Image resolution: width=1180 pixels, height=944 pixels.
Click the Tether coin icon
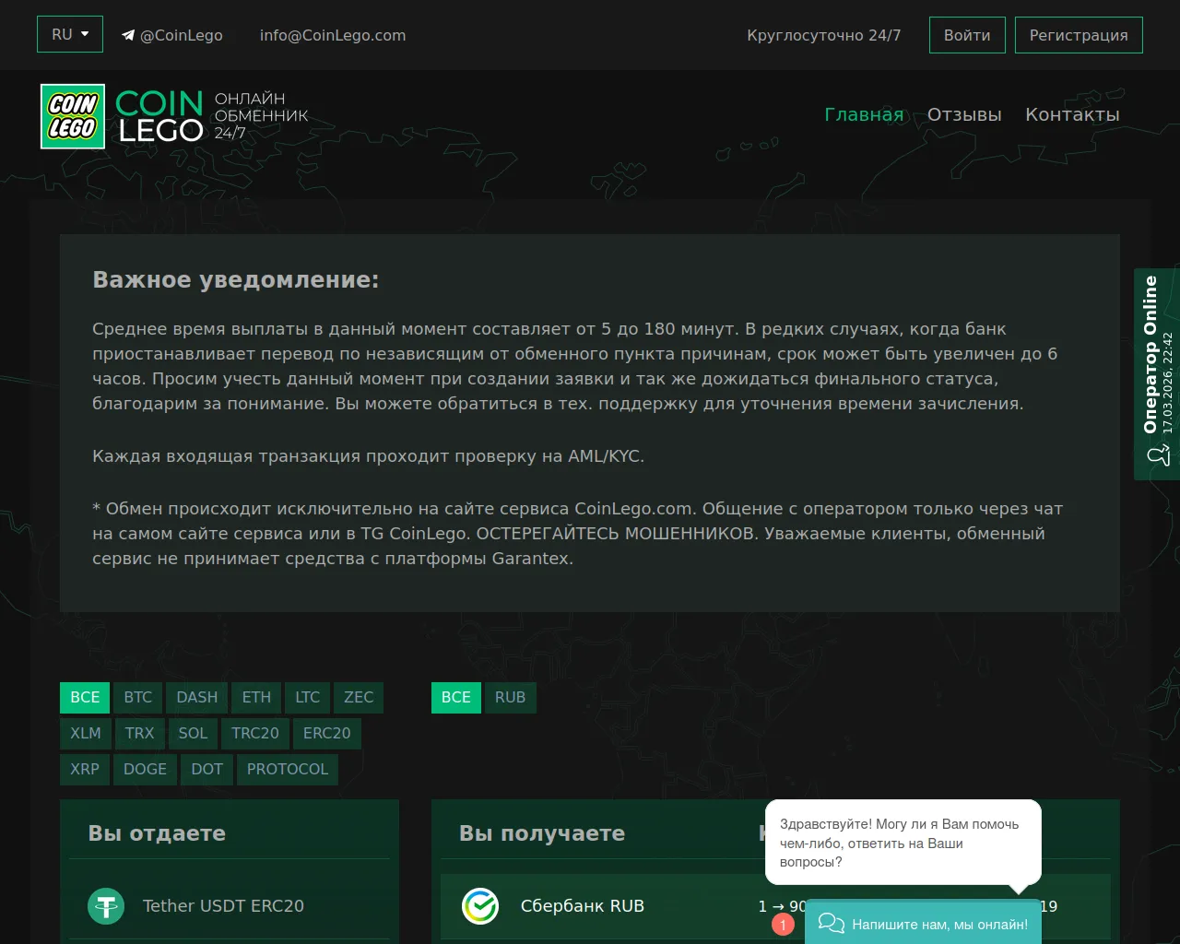[106, 906]
